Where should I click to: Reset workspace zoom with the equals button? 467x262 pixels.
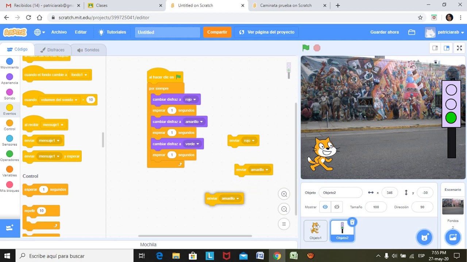point(284,224)
